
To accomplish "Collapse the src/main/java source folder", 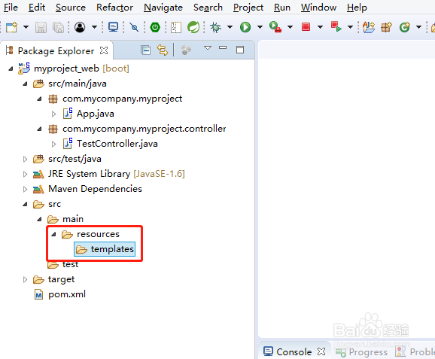I will tap(25, 84).
